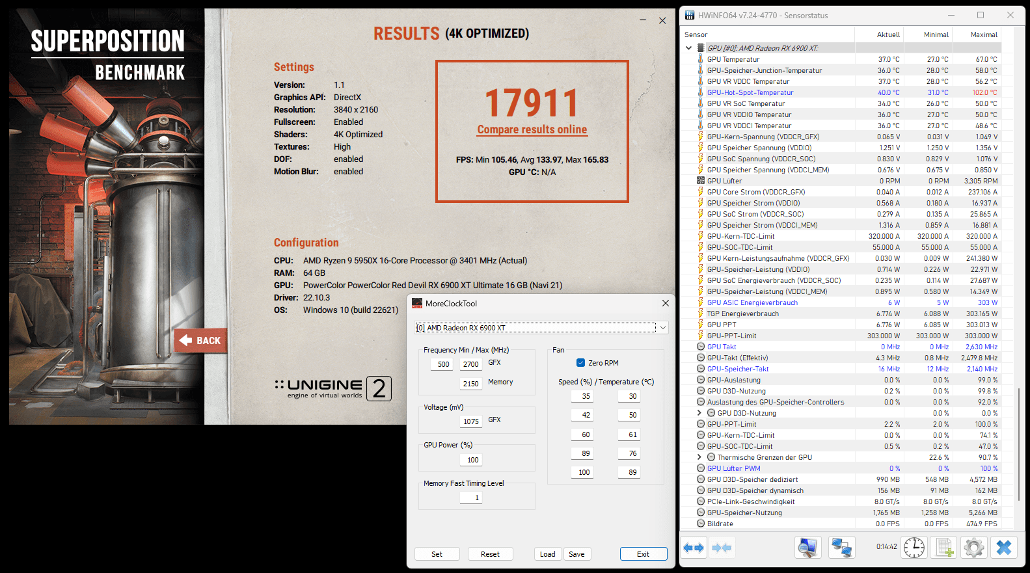Close the MoreClockTool window
This screenshot has width=1030, height=573.
tap(666, 303)
